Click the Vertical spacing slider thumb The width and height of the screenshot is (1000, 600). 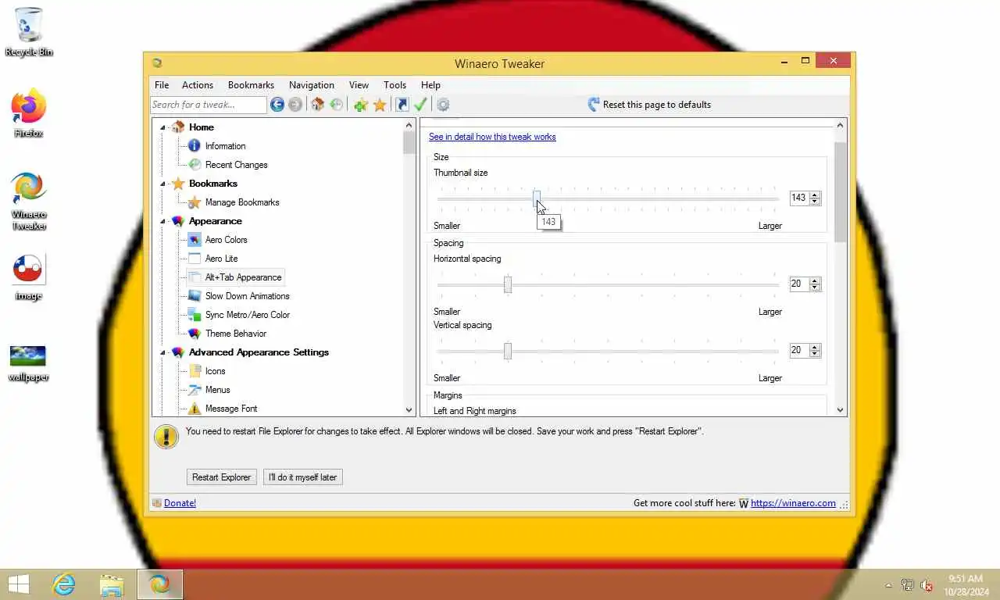pos(508,351)
